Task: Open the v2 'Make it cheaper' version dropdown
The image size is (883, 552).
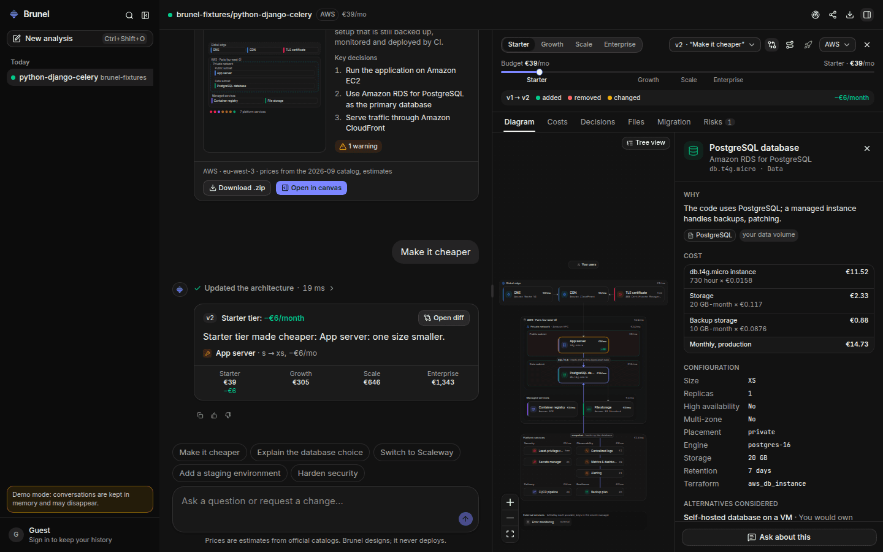Action: [x=715, y=45]
